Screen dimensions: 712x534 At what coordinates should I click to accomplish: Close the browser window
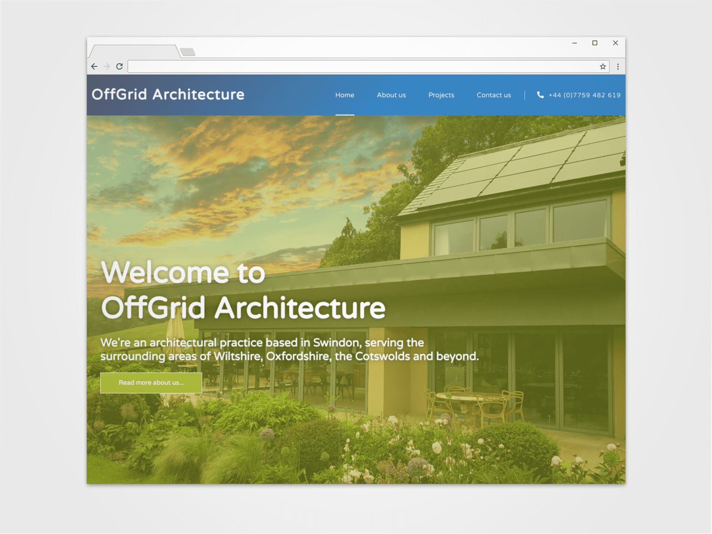pos(615,43)
